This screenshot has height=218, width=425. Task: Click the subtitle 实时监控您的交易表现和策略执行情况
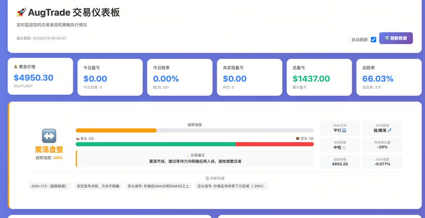click(52, 25)
